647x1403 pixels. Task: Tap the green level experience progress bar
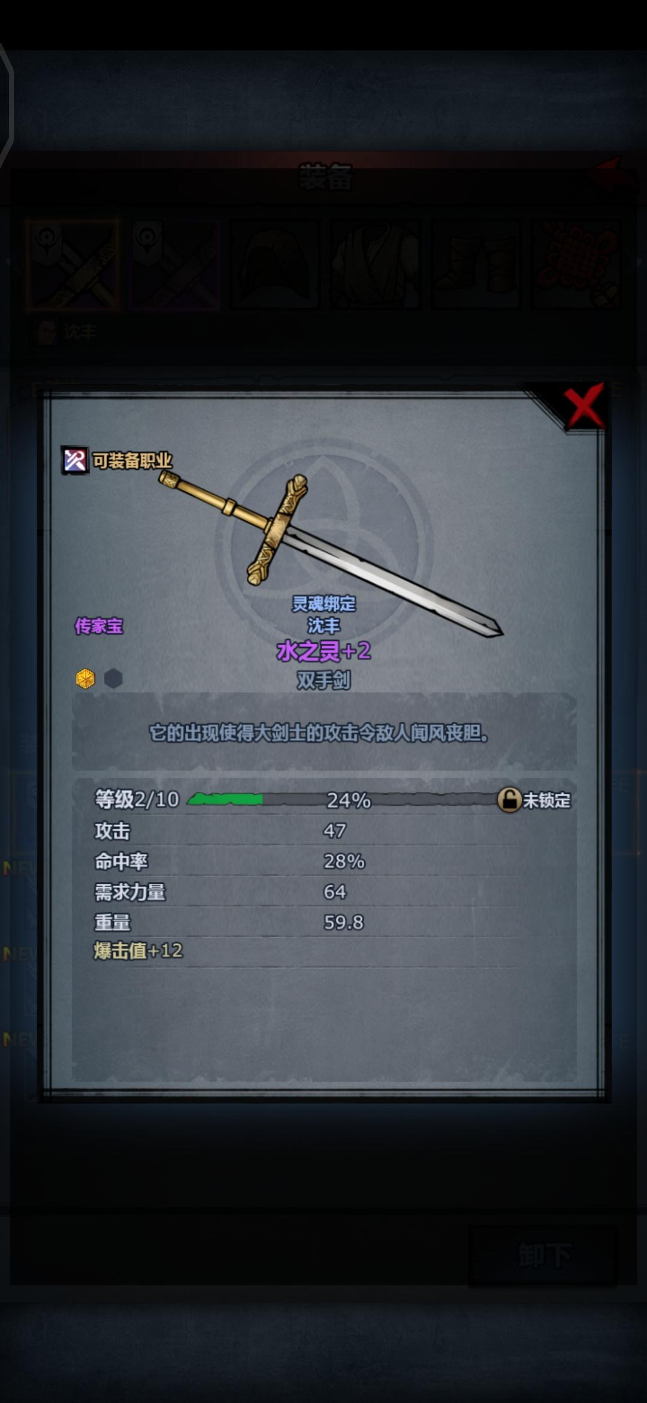click(x=343, y=800)
